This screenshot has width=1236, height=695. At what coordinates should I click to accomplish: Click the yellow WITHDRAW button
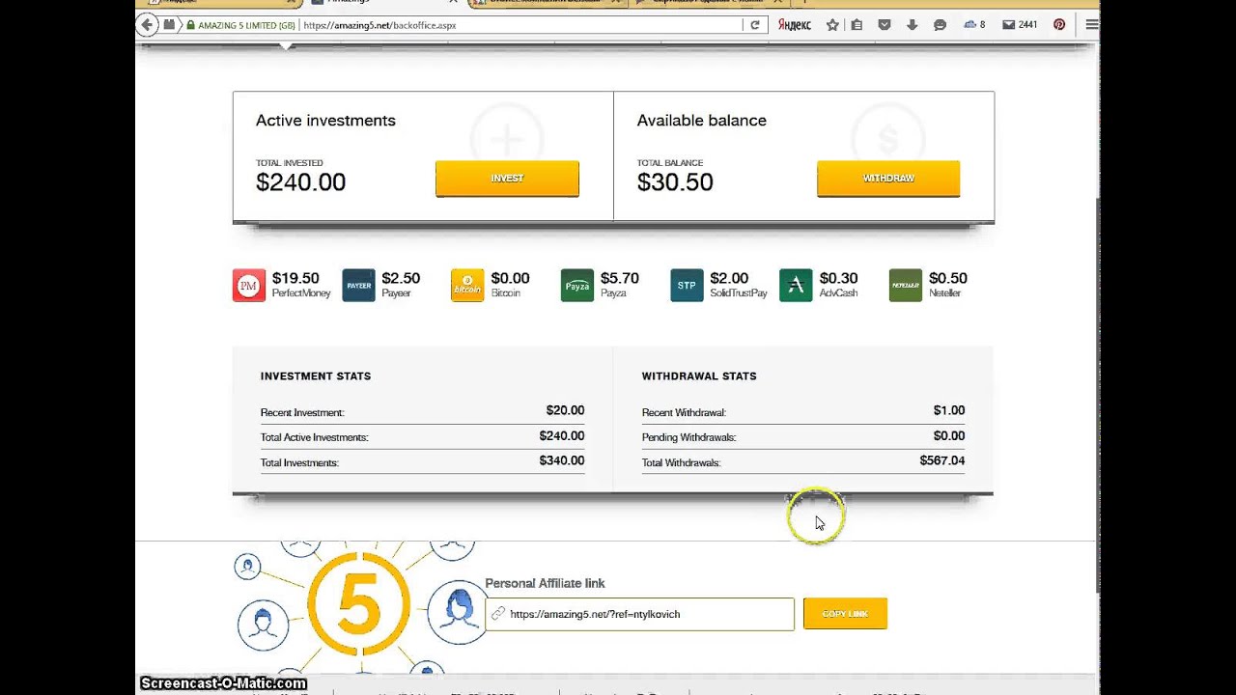(x=888, y=179)
